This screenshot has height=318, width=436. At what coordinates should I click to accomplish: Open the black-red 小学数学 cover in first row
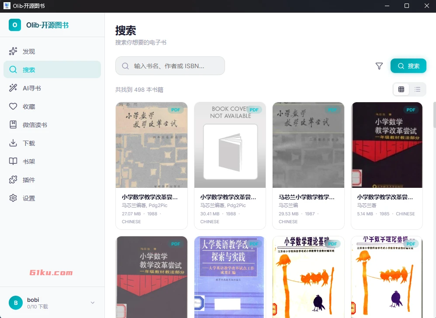click(x=387, y=145)
